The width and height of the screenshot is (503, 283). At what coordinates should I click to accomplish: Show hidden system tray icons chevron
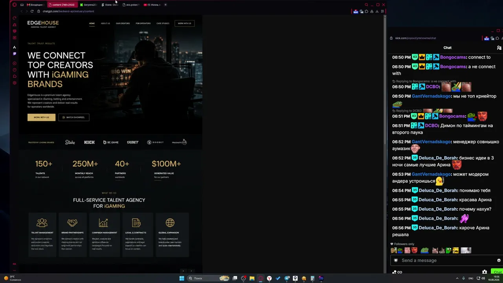pos(458,278)
